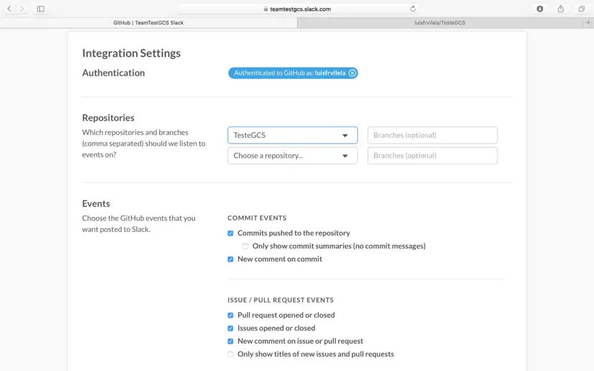Click the first Branches (optional) field

432,135
